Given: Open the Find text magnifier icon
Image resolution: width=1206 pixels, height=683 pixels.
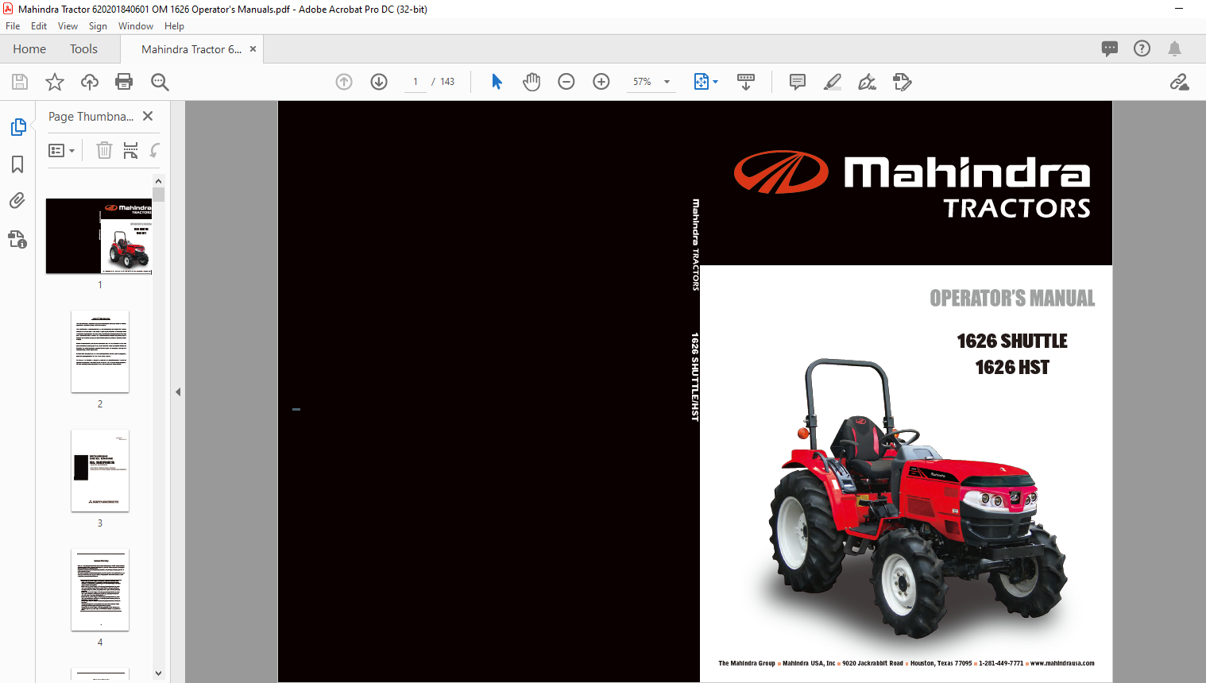Looking at the screenshot, I should pos(160,82).
